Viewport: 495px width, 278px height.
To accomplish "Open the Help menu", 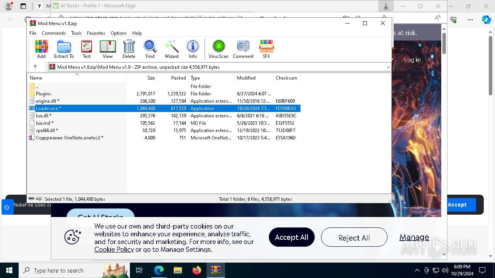I will point(137,33).
